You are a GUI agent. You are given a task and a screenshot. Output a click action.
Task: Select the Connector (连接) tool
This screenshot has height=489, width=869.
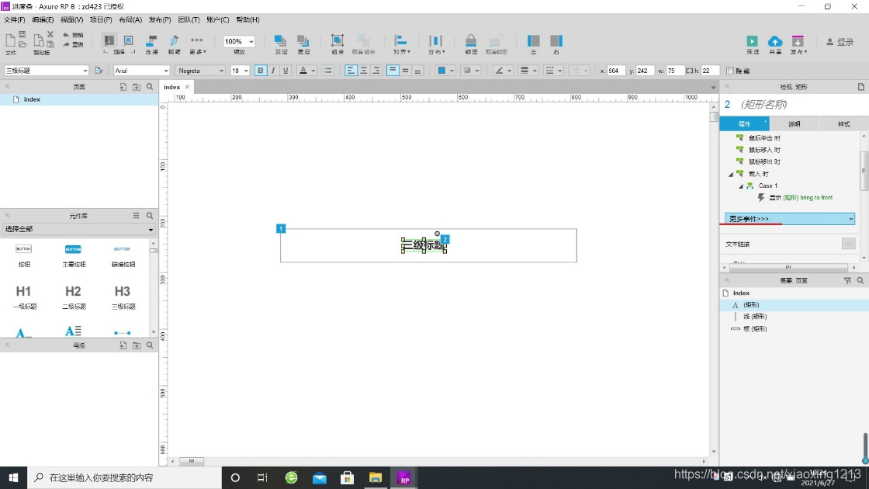click(x=151, y=41)
